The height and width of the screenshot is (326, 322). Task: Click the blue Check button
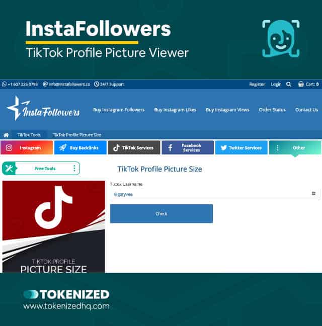click(x=162, y=214)
